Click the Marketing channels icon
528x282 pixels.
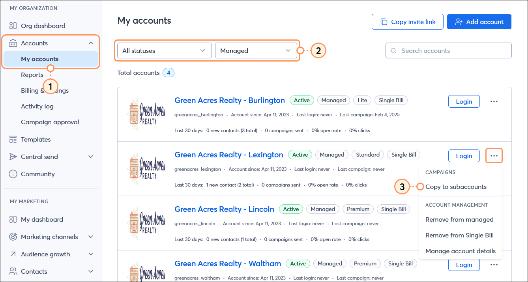click(12, 237)
